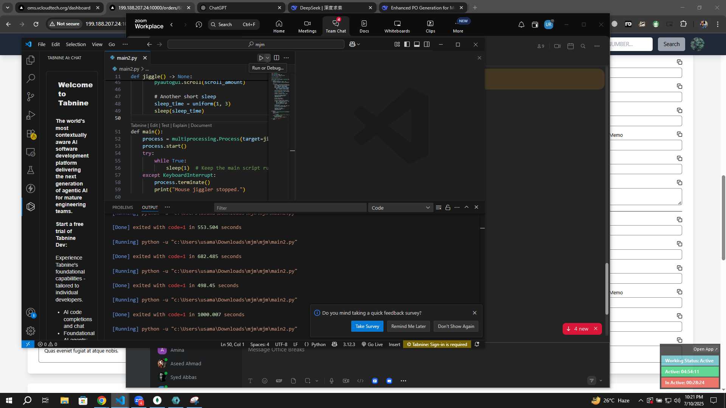
Task: Open the notifications bell in VS Code status bar
Action: pyautogui.click(x=477, y=344)
